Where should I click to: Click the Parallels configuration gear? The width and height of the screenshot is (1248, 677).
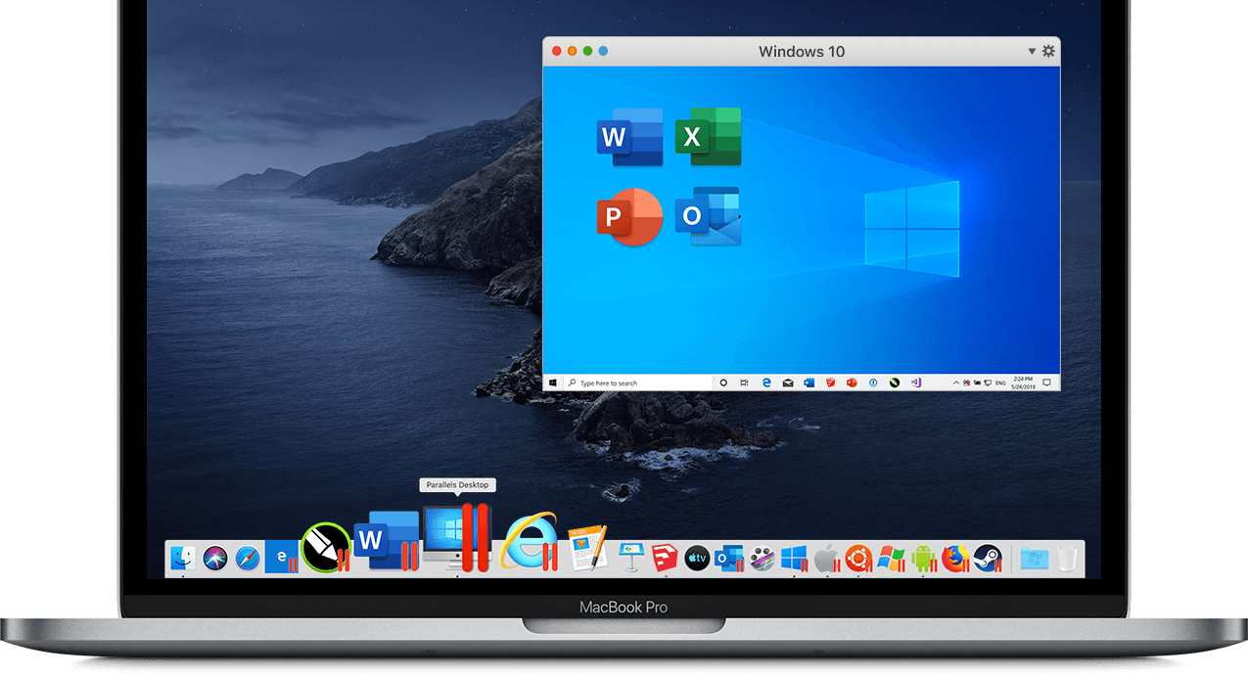tap(1047, 51)
